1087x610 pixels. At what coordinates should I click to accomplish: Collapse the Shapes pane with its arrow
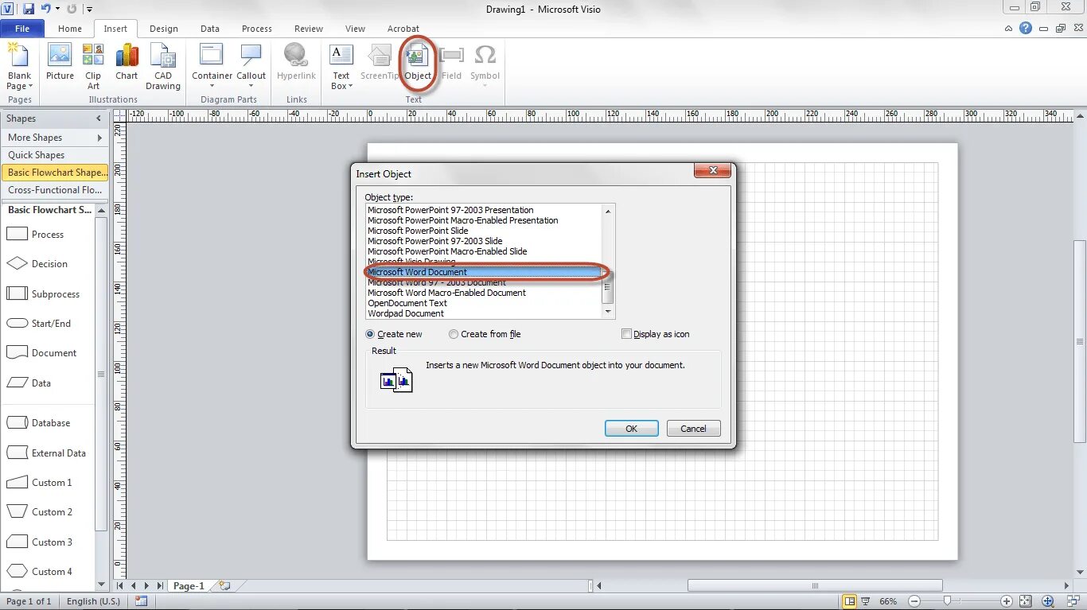99,119
